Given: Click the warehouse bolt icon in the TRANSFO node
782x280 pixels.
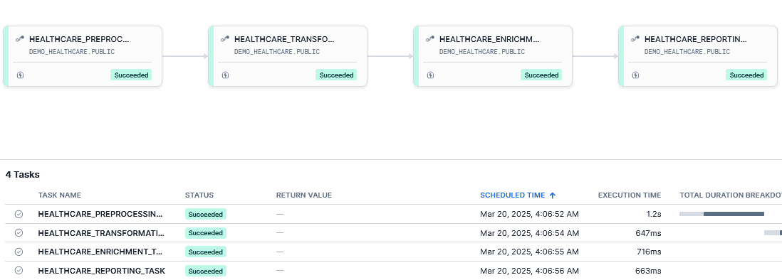Looking at the screenshot, I should click(226, 75).
